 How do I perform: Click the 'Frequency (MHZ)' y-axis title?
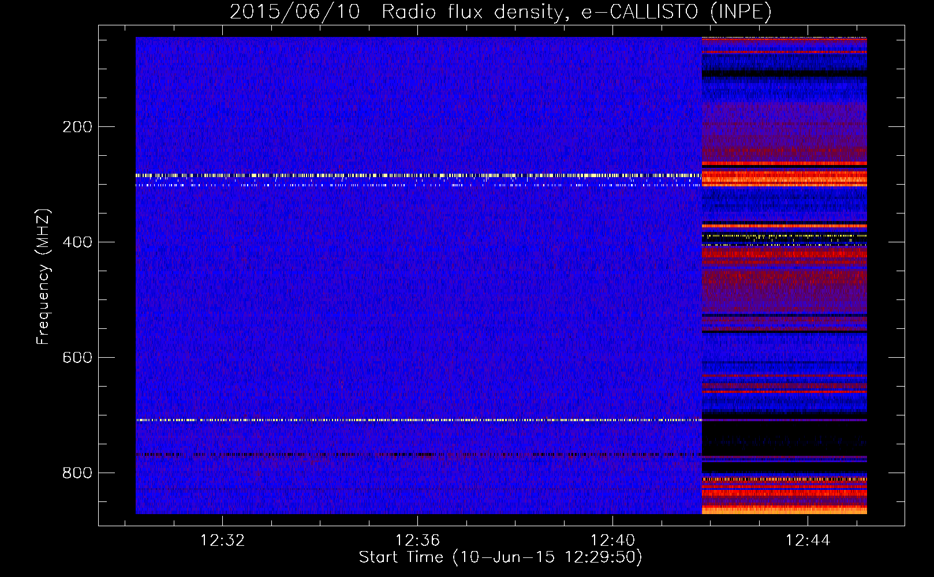pos(43,277)
